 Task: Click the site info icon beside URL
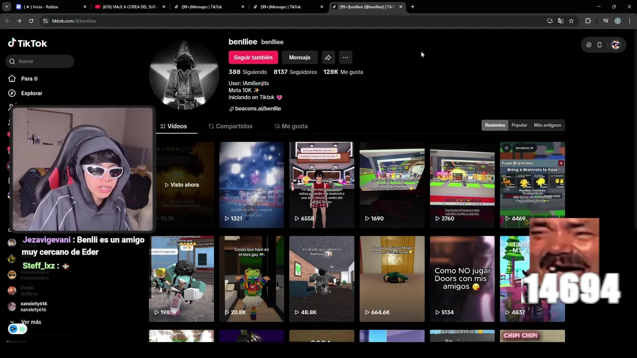click(x=45, y=21)
